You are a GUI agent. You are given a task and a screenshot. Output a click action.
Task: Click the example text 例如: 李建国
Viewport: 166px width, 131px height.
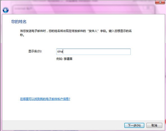point(64,59)
